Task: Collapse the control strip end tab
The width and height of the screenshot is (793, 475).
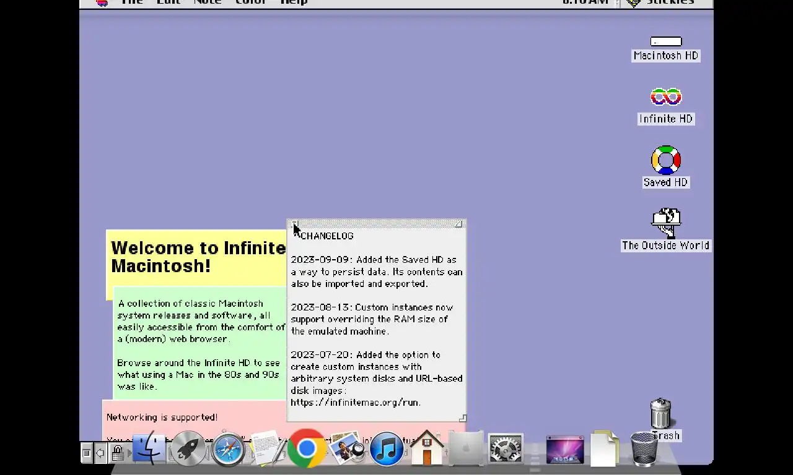Action: 87,453
